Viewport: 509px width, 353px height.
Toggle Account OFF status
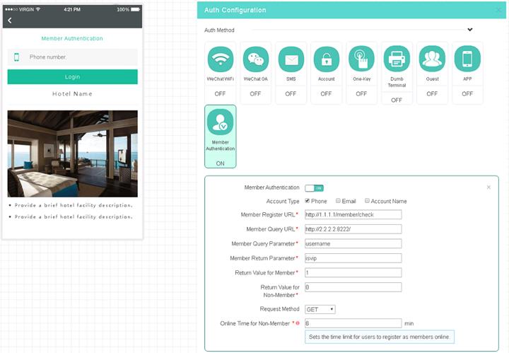(x=326, y=94)
